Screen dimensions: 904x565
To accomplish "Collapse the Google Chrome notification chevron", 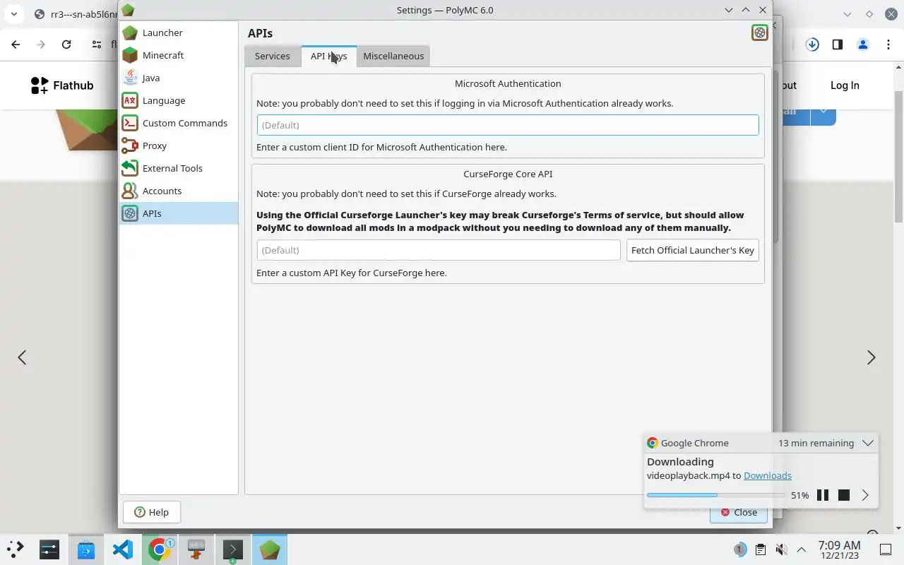I will 868,443.
